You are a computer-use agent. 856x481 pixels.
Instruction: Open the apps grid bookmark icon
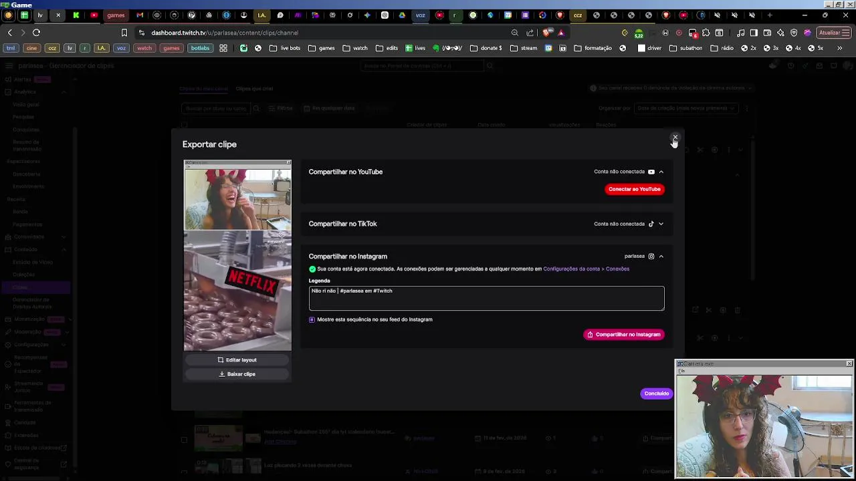tap(223, 48)
